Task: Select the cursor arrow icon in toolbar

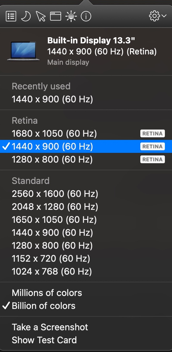Action: click(41, 17)
